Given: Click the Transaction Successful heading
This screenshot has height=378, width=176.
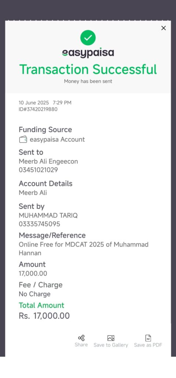Looking at the screenshot, I should pyautogui.click(x=88, y=69).
